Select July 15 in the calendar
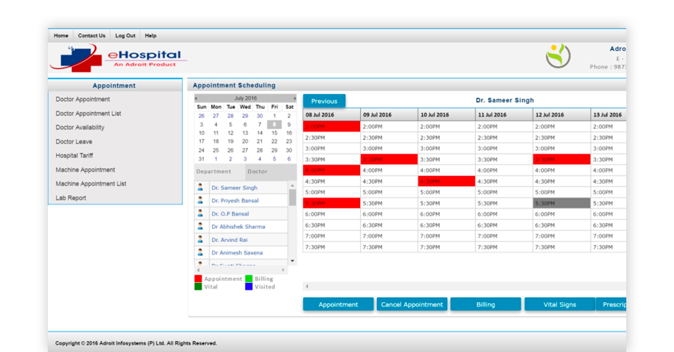 274,133
